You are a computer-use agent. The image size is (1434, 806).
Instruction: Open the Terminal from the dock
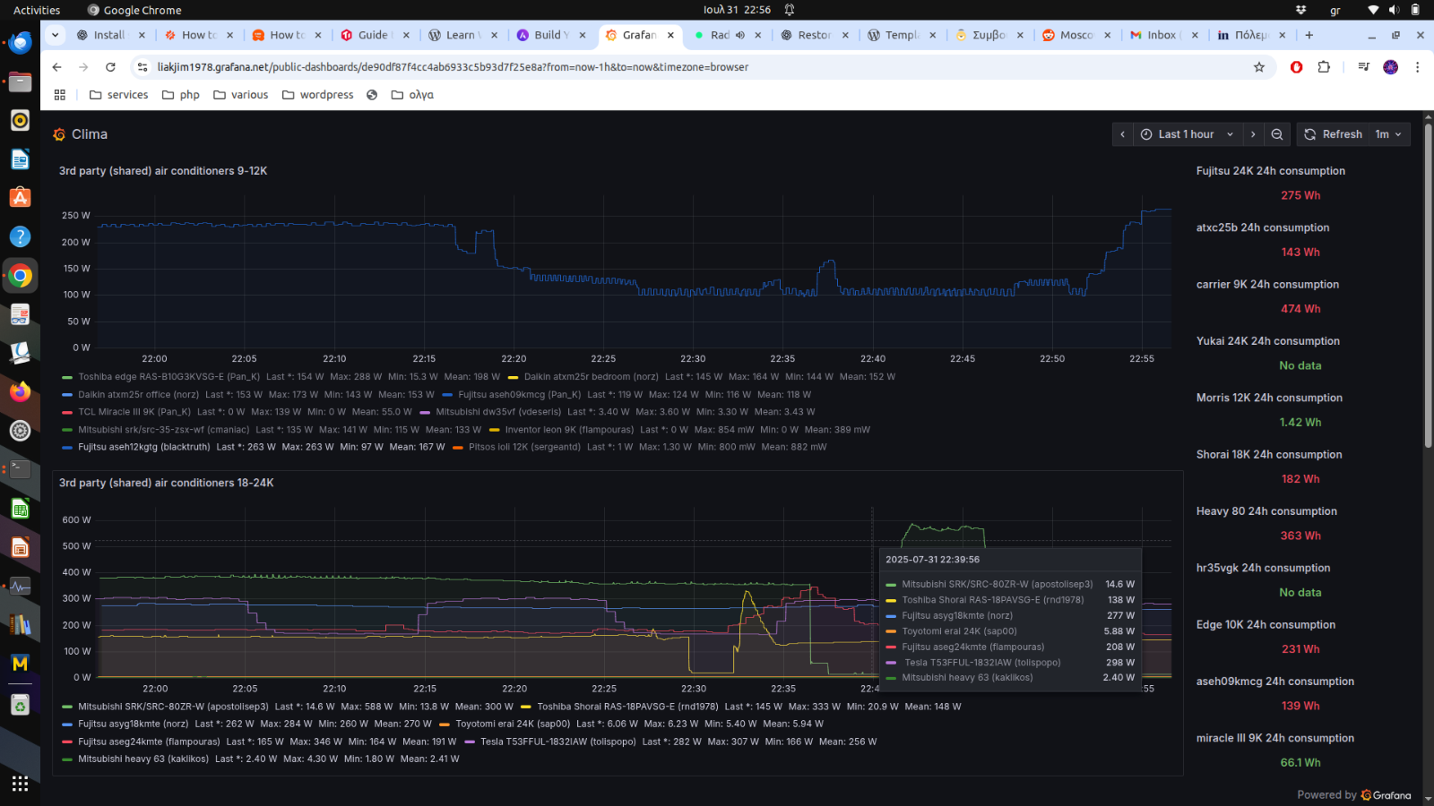[x=20, y=469]
